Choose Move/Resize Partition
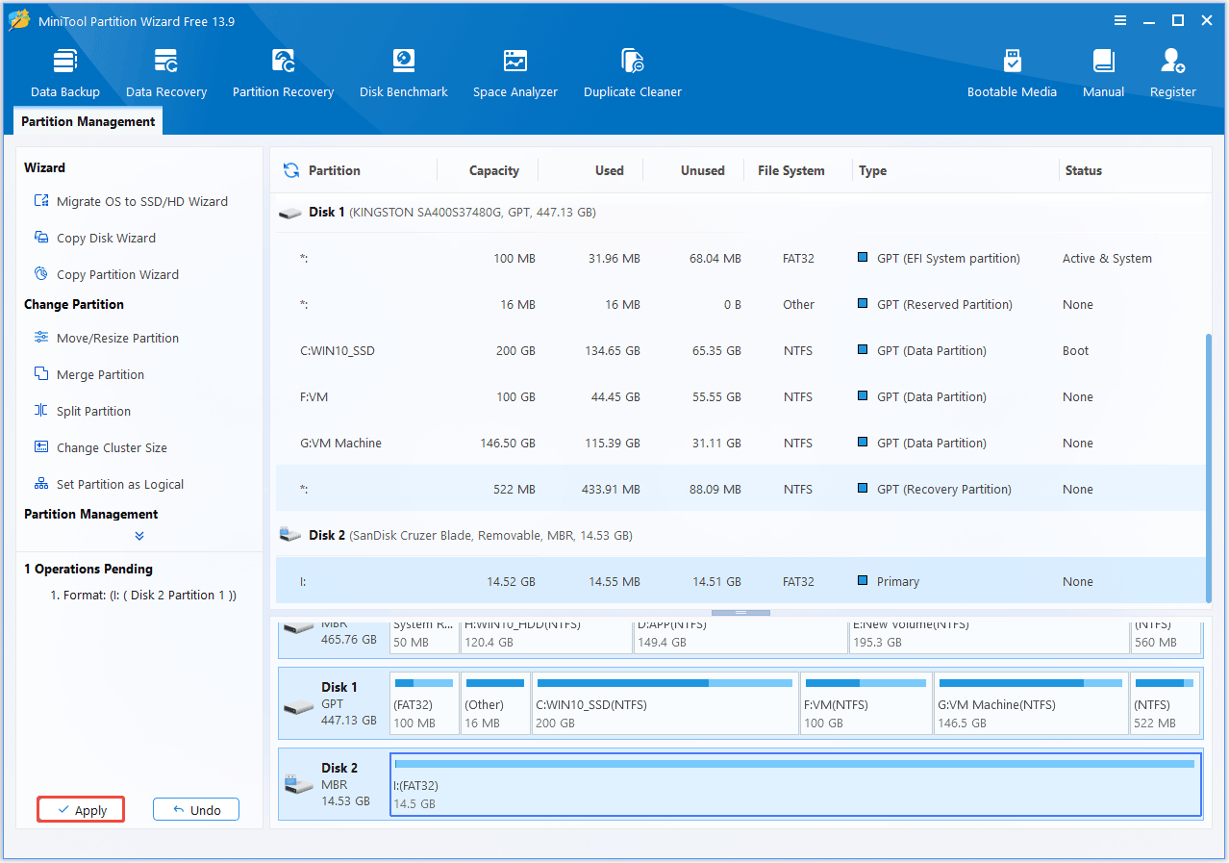 pos(106,338)
